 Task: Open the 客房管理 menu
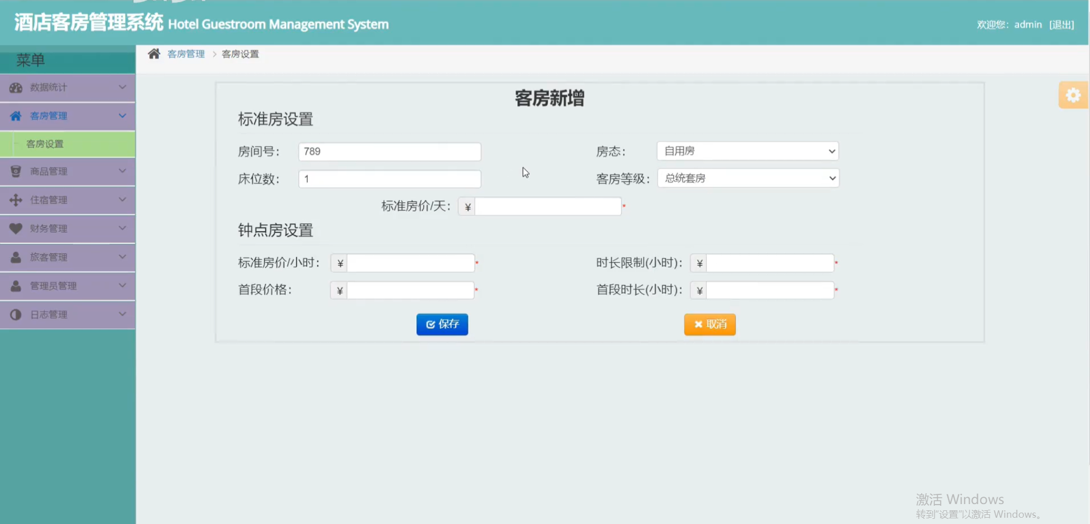[x=68, y=116]
